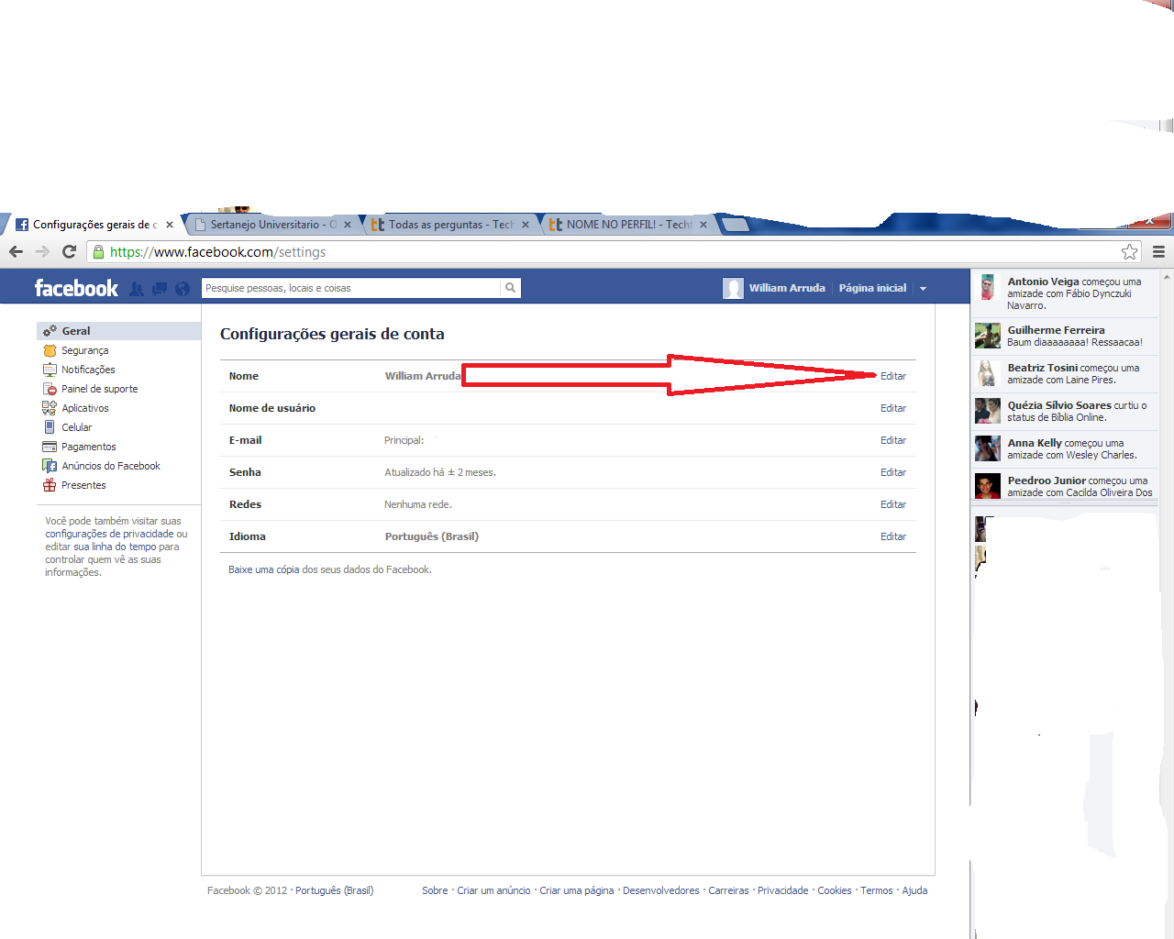
Task: Open a new browser tab
Action: click(736, 225)
